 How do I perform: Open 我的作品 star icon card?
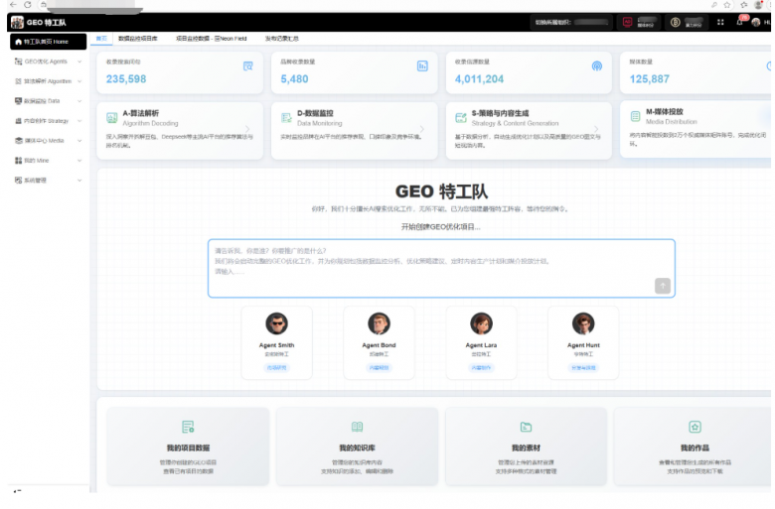pos(694,446)
